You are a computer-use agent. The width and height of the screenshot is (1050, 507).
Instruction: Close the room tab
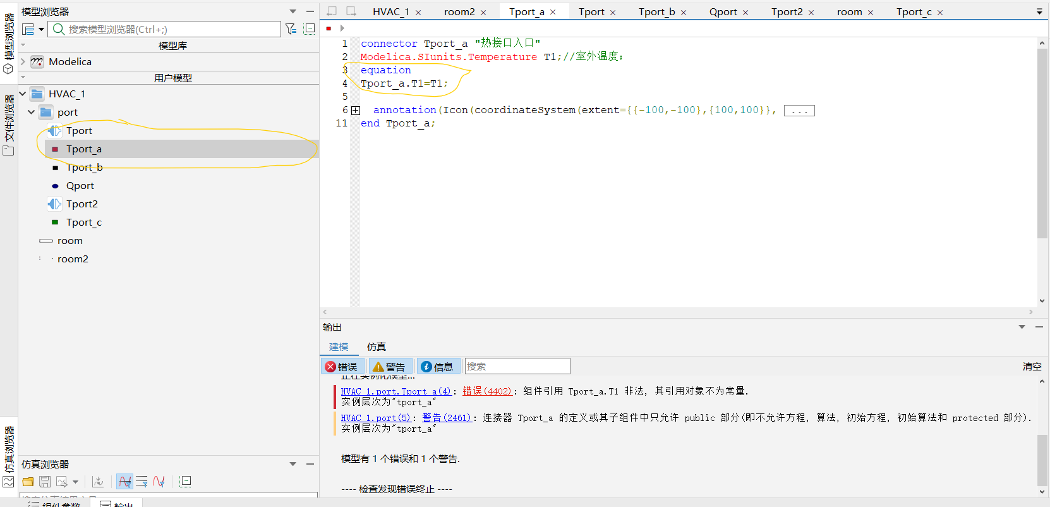871,13
